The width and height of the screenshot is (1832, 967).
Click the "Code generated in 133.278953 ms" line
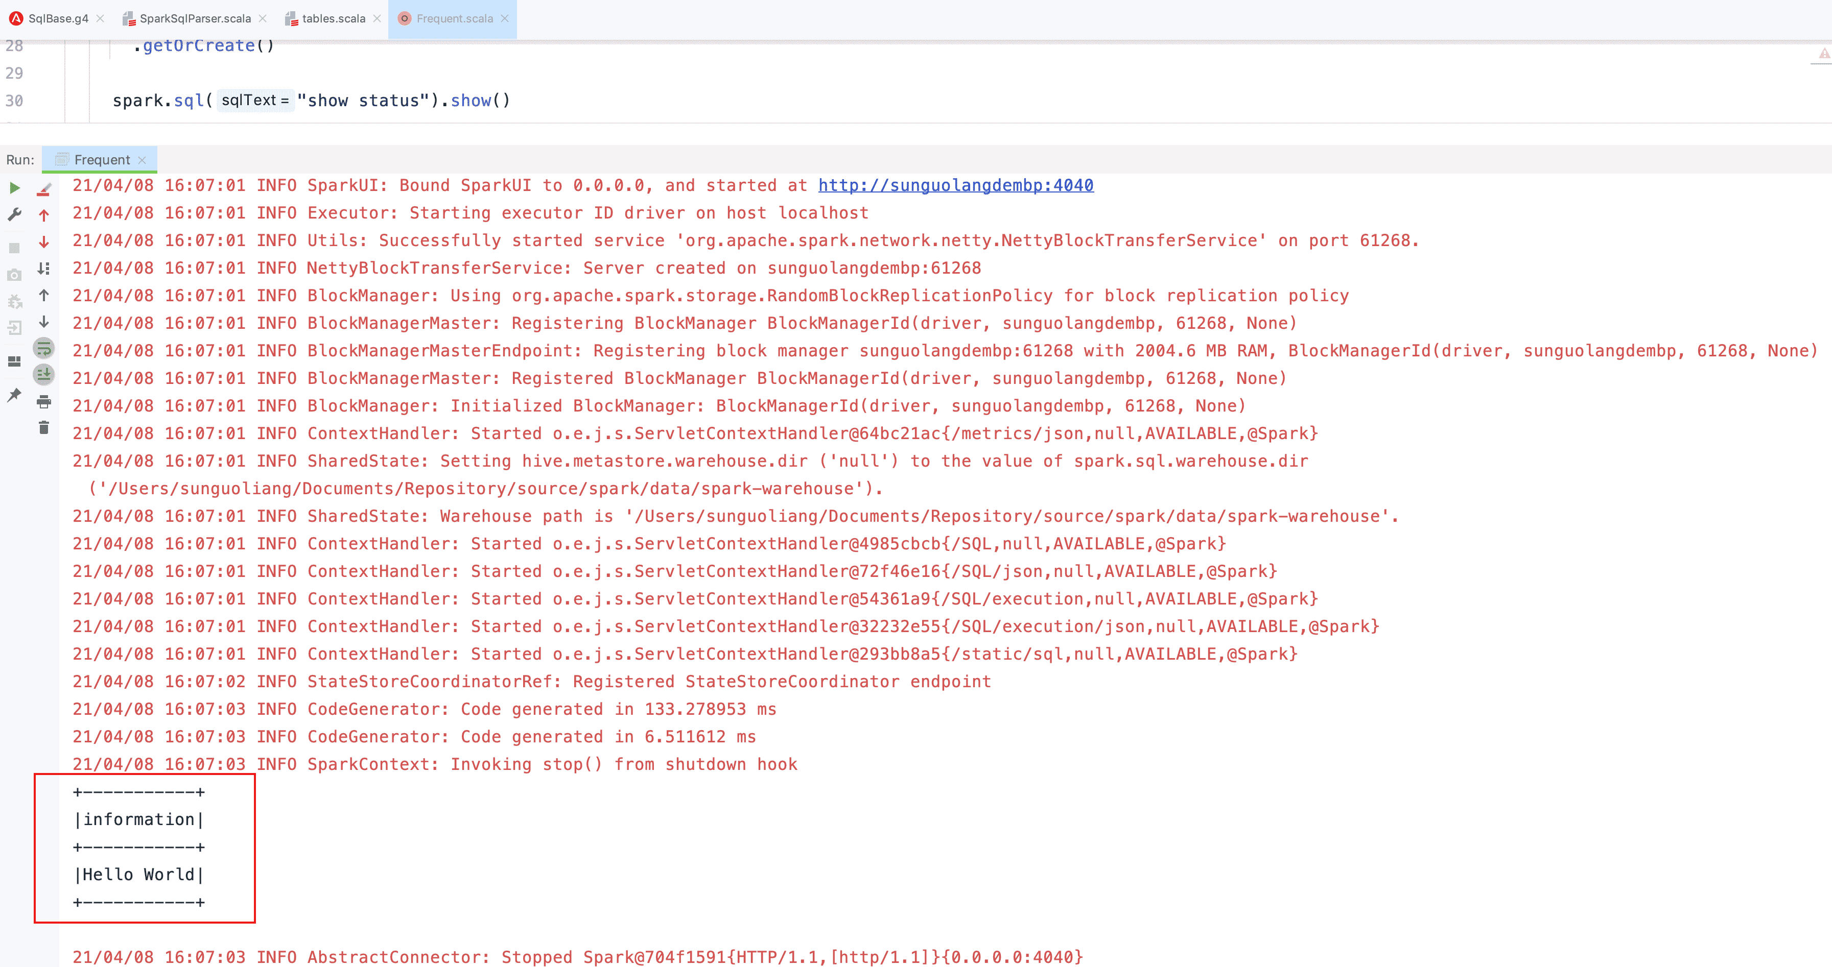[x=425, y=709]
